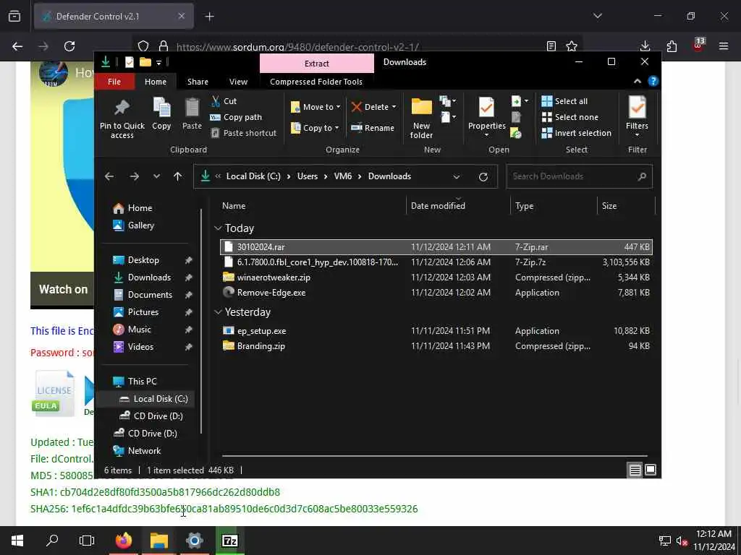Open Properties from the ribbon
Viewport: 741px width, 555px height.
(487, 117)
